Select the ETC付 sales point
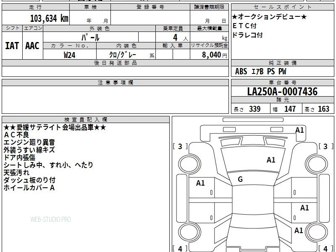This screenshot has width=336, height=252. tap(244, 26)
